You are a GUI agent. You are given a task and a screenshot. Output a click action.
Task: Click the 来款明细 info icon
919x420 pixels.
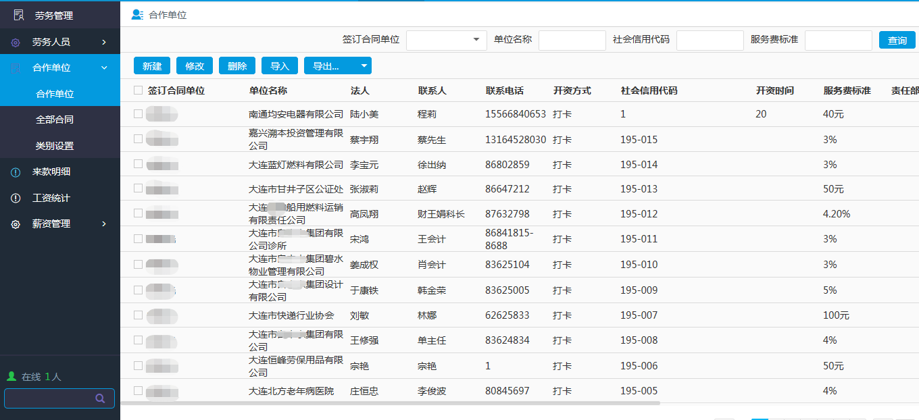[x=16, y=172]
